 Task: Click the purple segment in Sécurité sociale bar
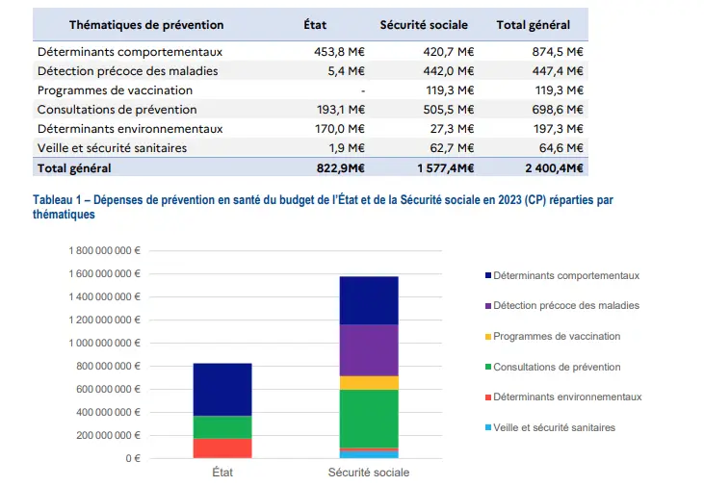coord(369,350)
